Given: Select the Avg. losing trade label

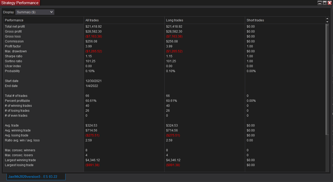Looking at the screenshot, I should tap(17, 135).
